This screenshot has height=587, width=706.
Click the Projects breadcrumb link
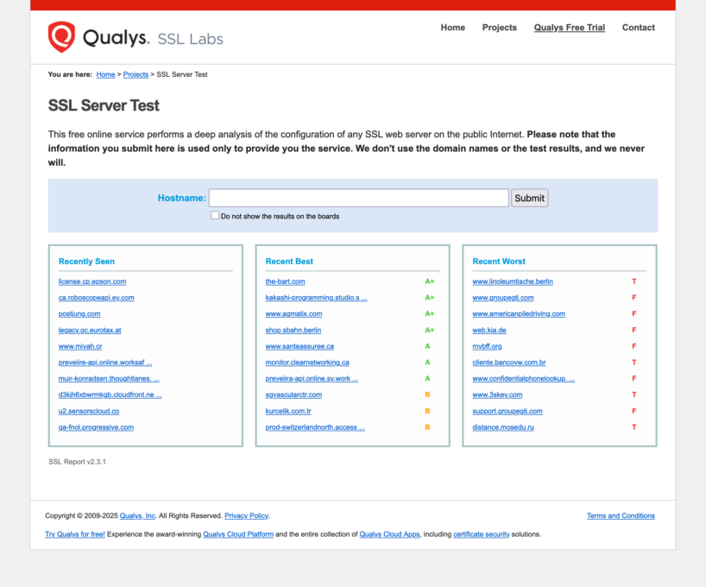pos(136,75)
